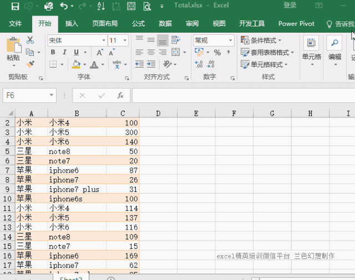Increase indent

pyautogui.click(x=151, y=64)
